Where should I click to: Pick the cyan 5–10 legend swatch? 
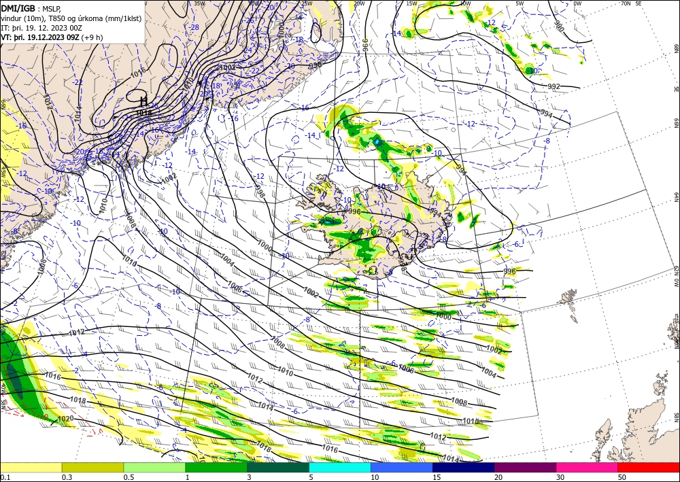[x=340, y=467]
